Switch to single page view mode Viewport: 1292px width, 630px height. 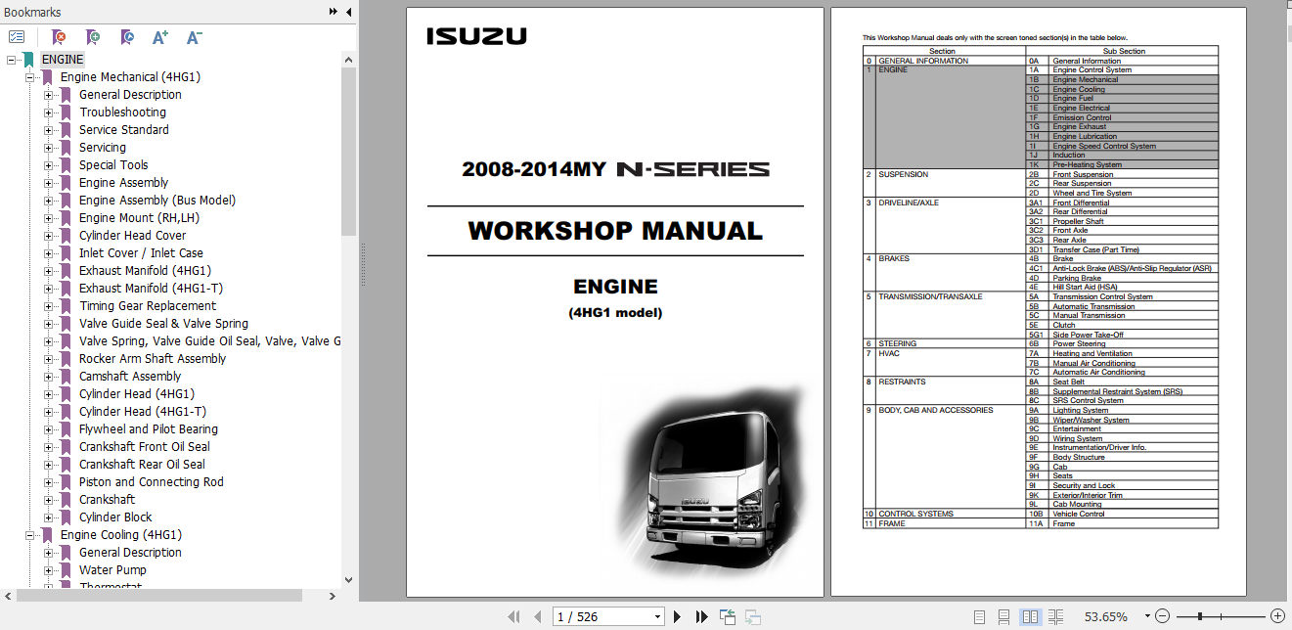[x=979, y=616]
